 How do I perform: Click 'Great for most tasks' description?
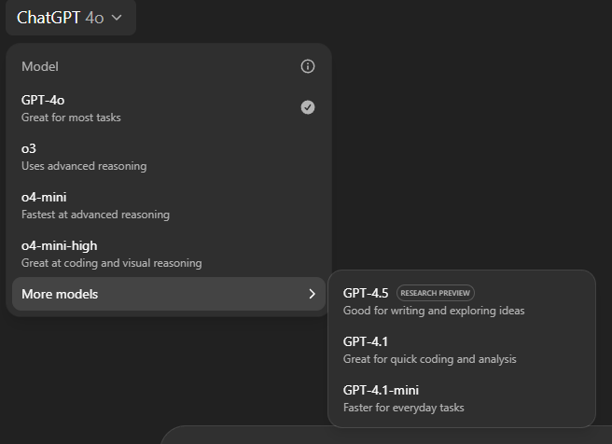71,118
